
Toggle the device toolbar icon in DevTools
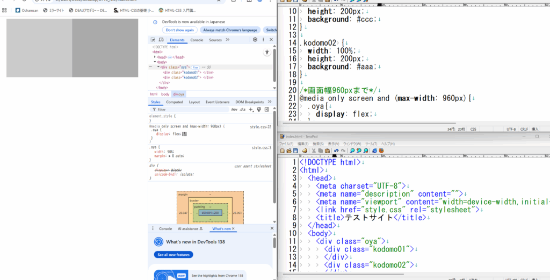coord(161,40)
